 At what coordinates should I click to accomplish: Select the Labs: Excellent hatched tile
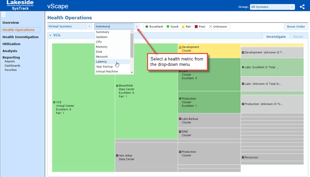pos(272,67)
